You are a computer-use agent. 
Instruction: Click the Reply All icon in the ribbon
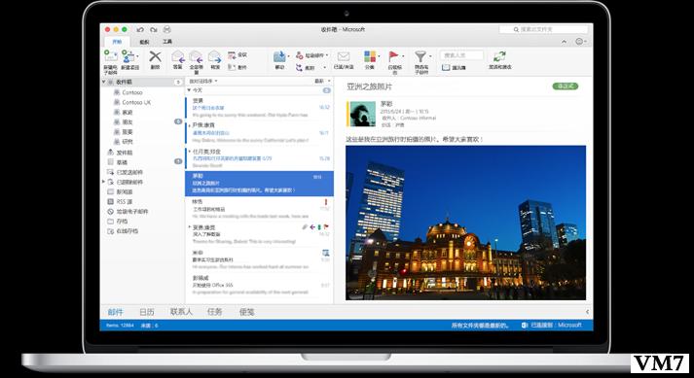click(x=196, y=56)
